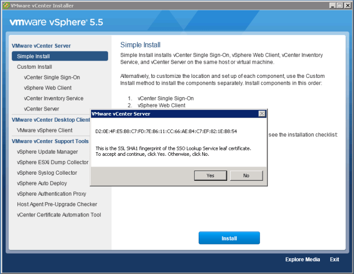Viewport: 354px width, 274px height.
Task: Click the blue Install button
Action: click(229, 238)
